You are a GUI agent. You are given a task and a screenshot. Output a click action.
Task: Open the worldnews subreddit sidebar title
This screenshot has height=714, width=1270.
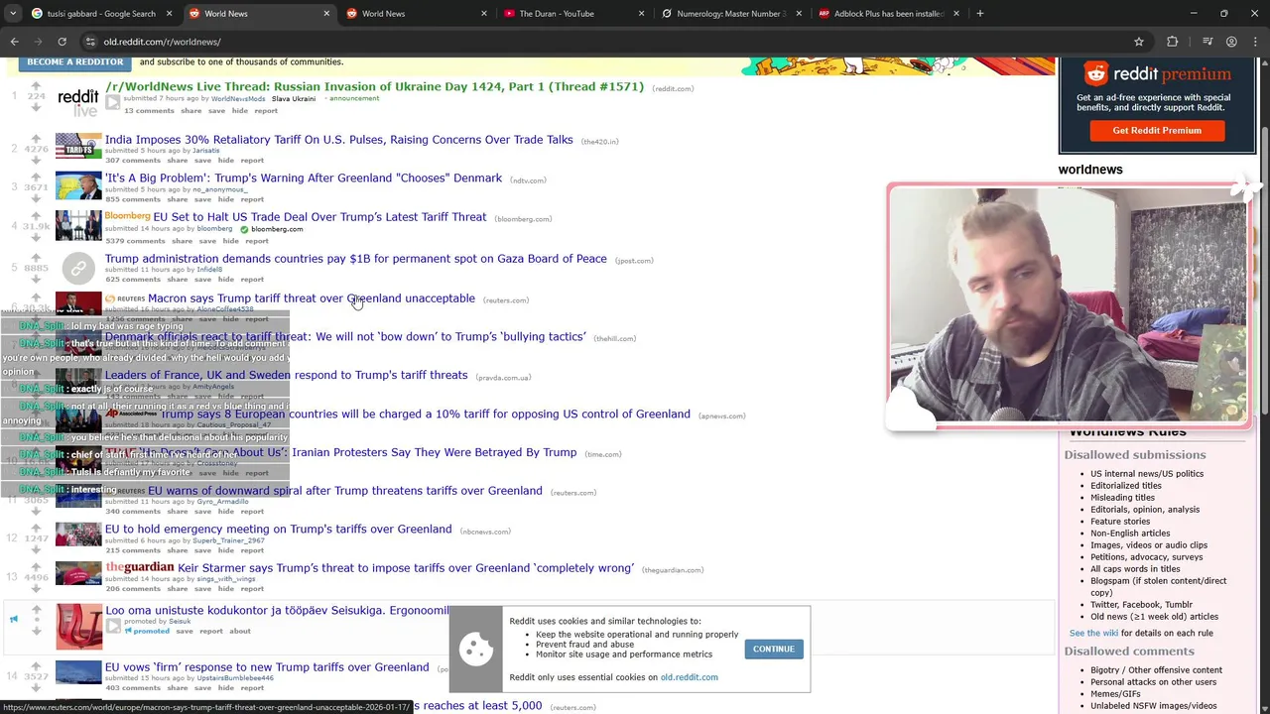1090,170
